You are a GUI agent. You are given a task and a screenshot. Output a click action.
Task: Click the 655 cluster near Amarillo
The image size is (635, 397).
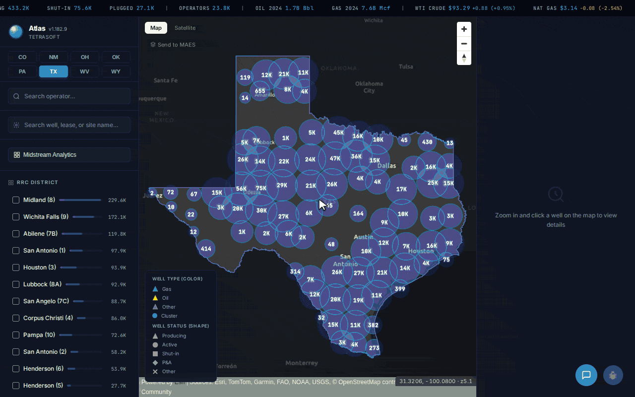[260, 91]
